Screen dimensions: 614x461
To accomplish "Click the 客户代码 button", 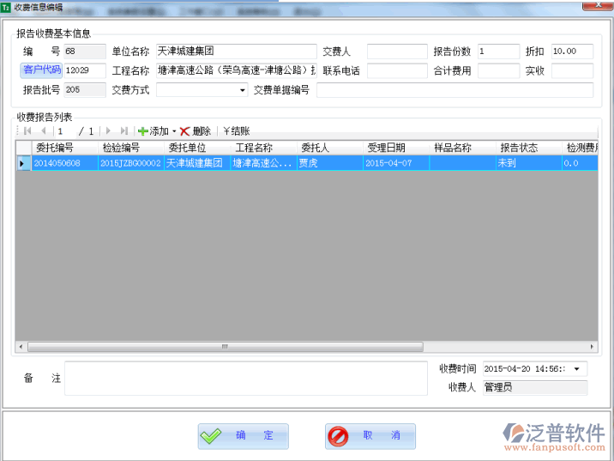I will (41, 70).
